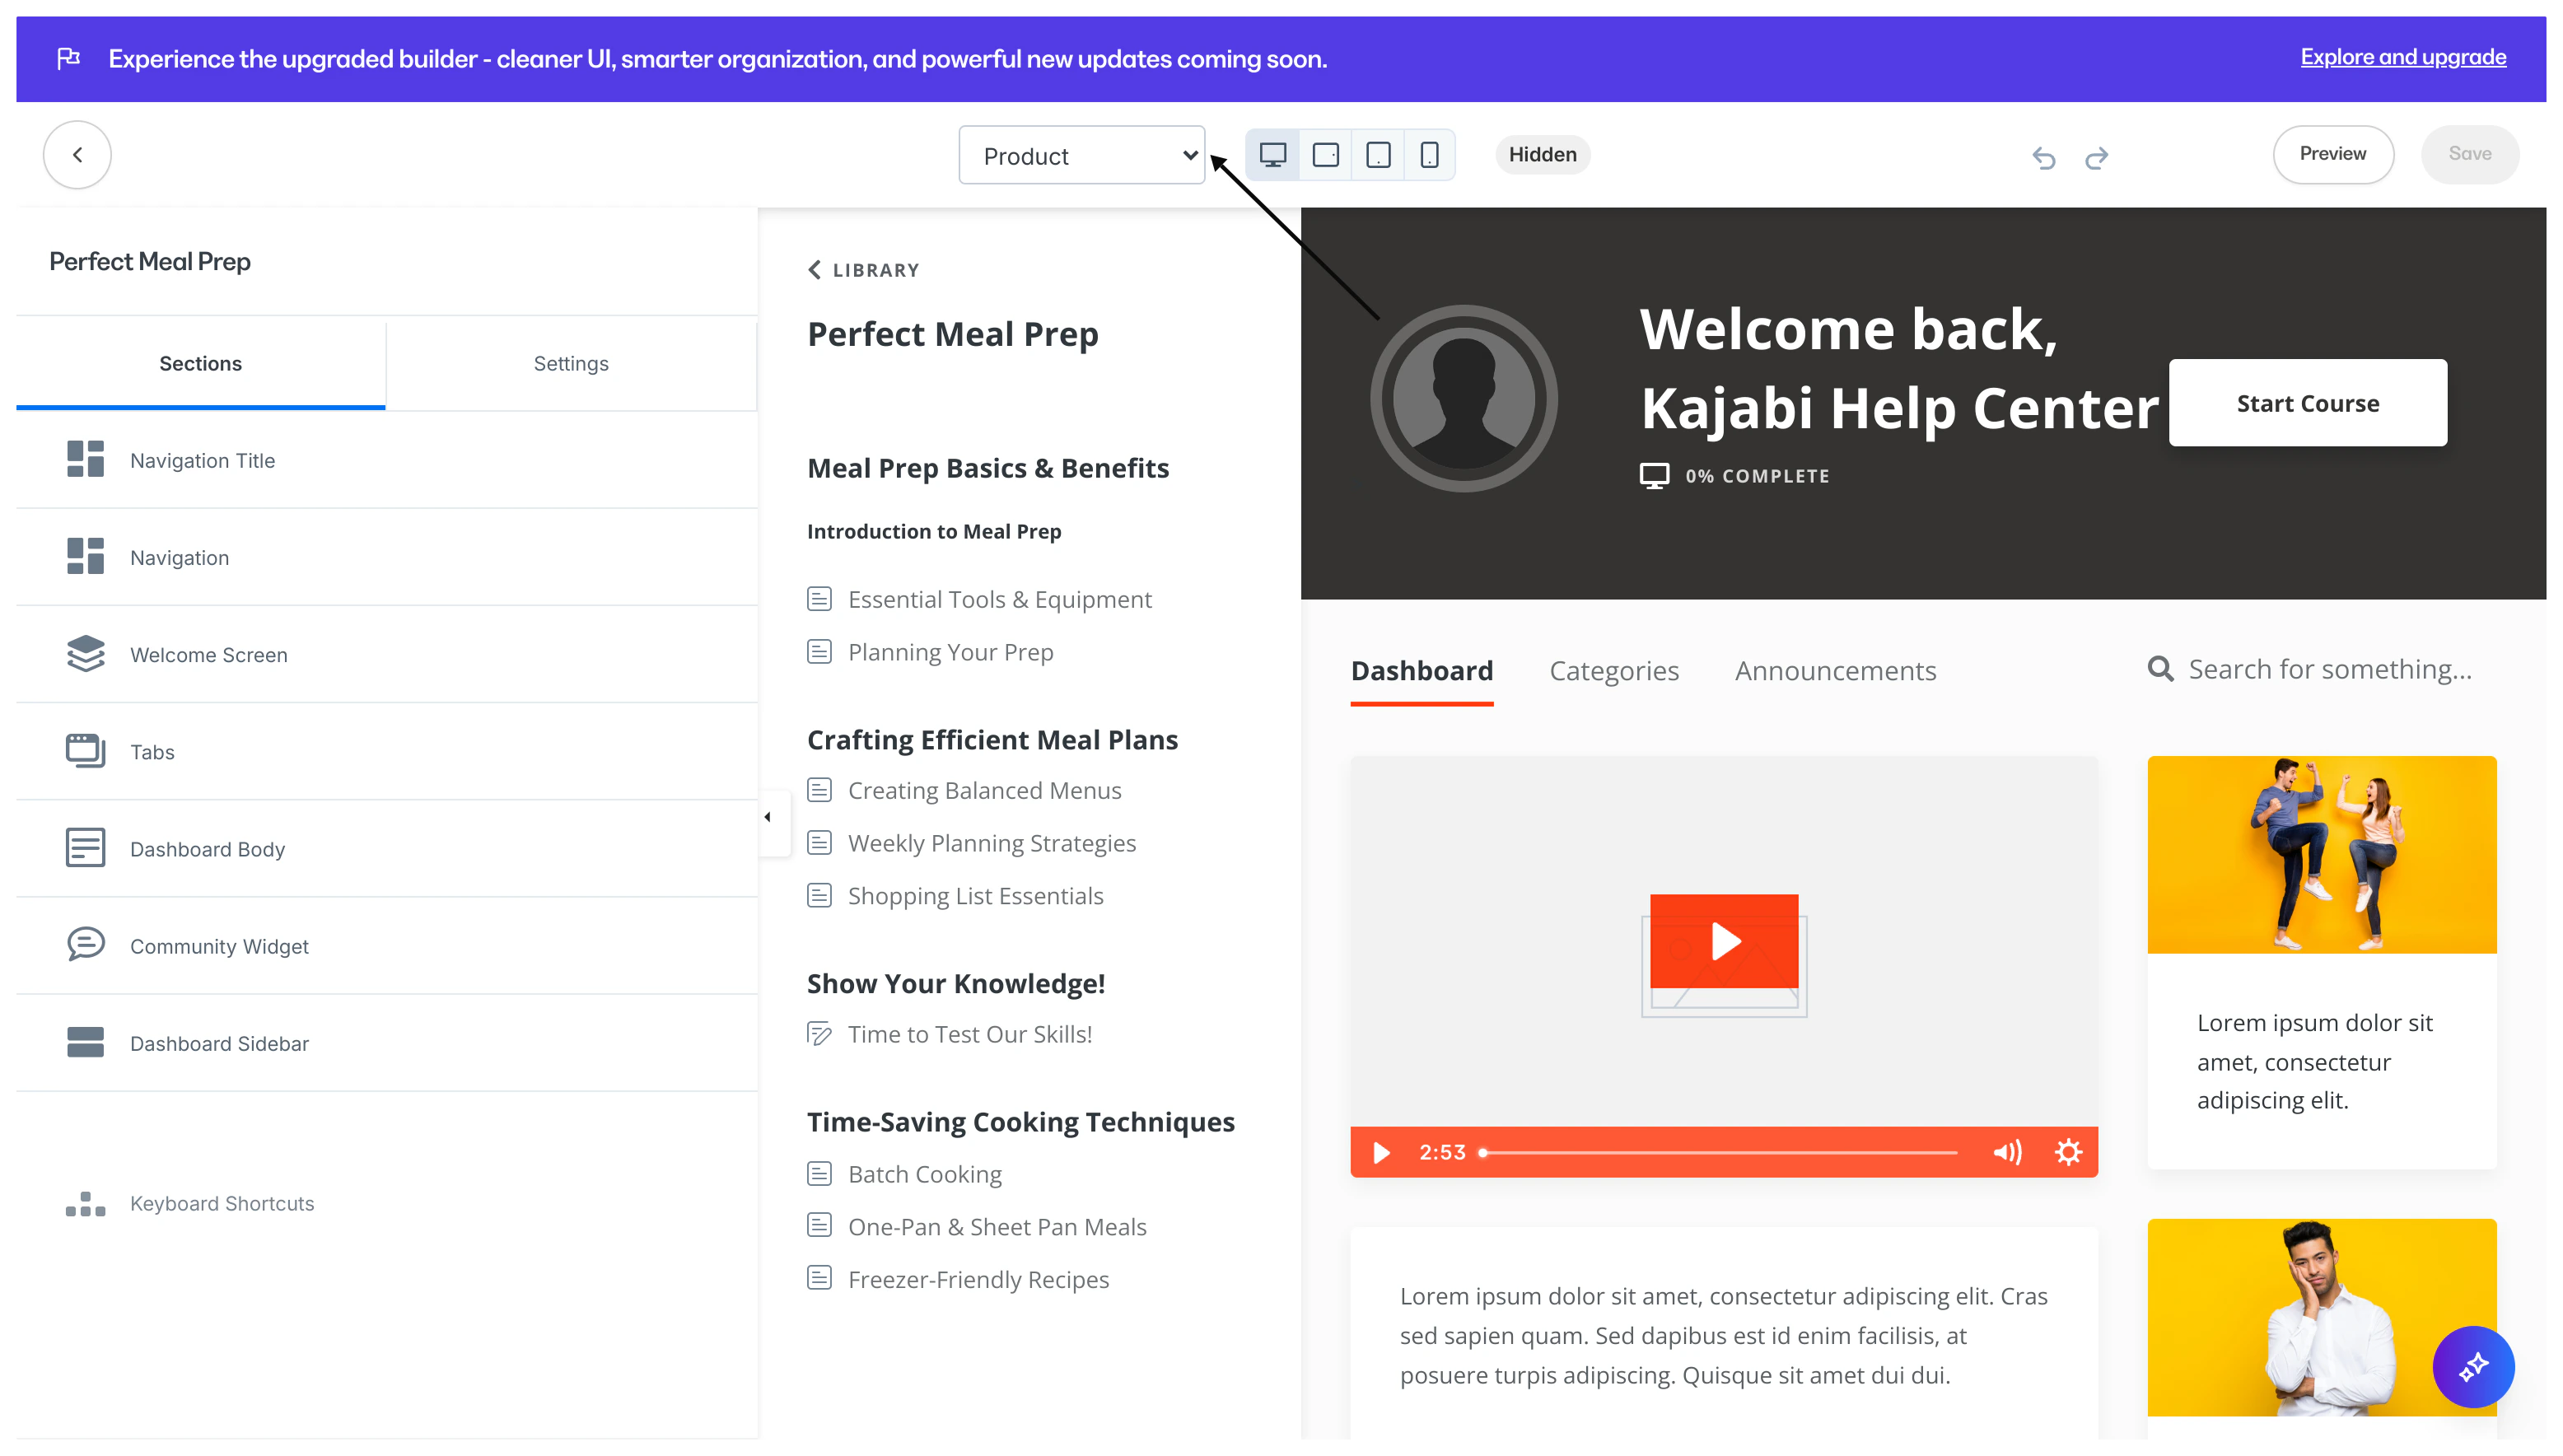Open the Dashboard Body section
The height and width of the screenshot is (1456, 2563).
tap(387, 848)
